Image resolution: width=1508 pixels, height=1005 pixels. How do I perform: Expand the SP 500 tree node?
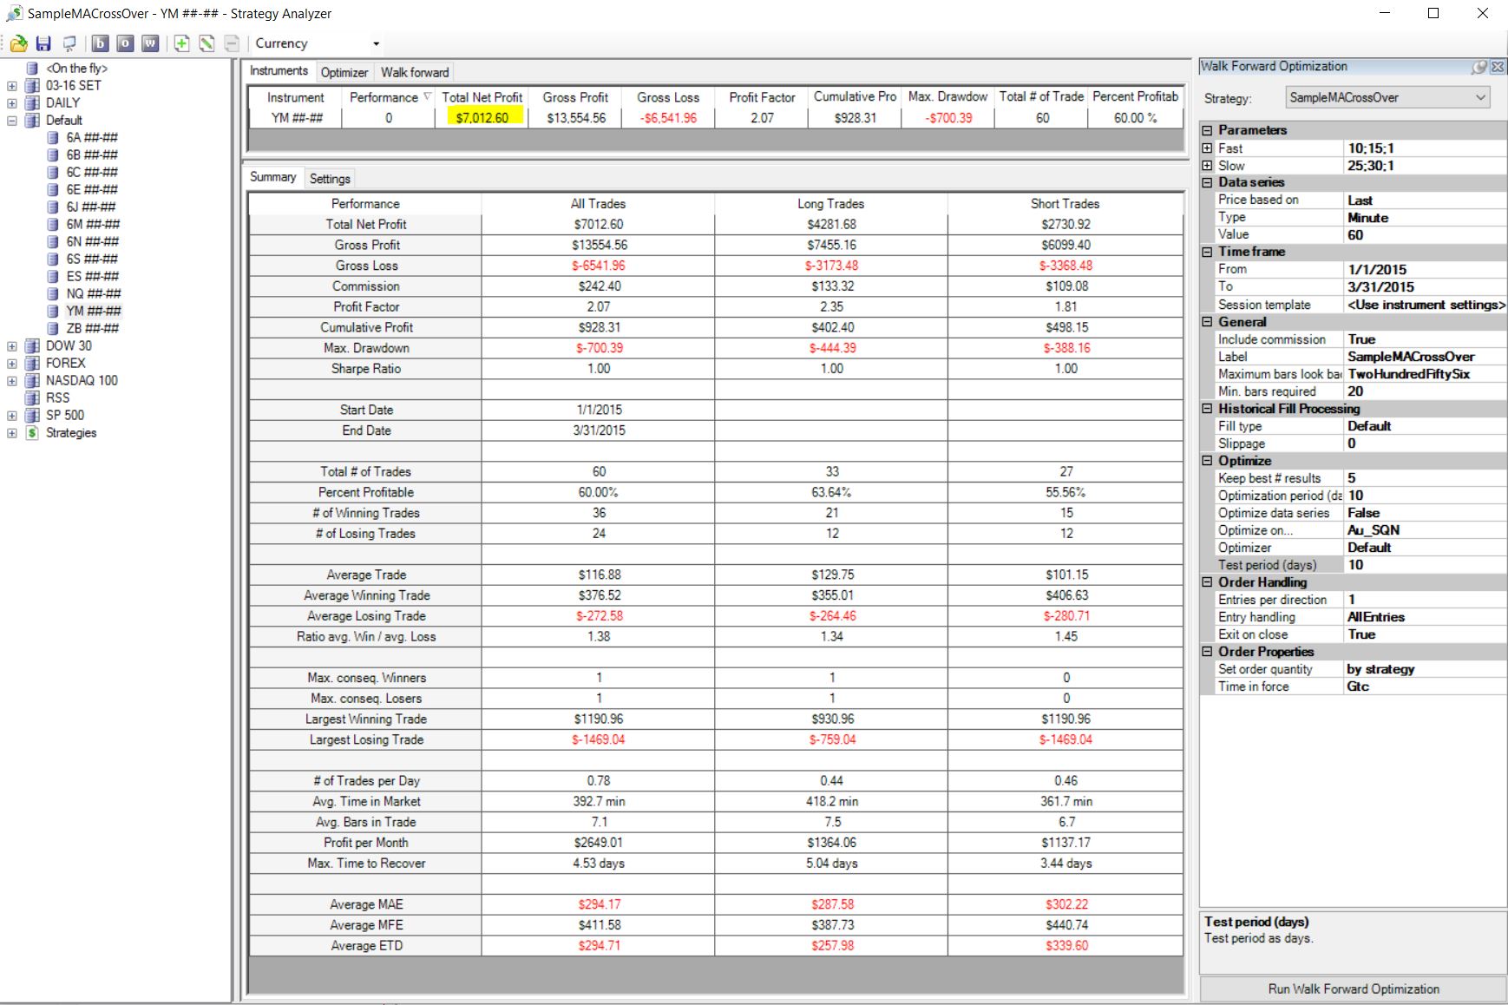point(12,416)
